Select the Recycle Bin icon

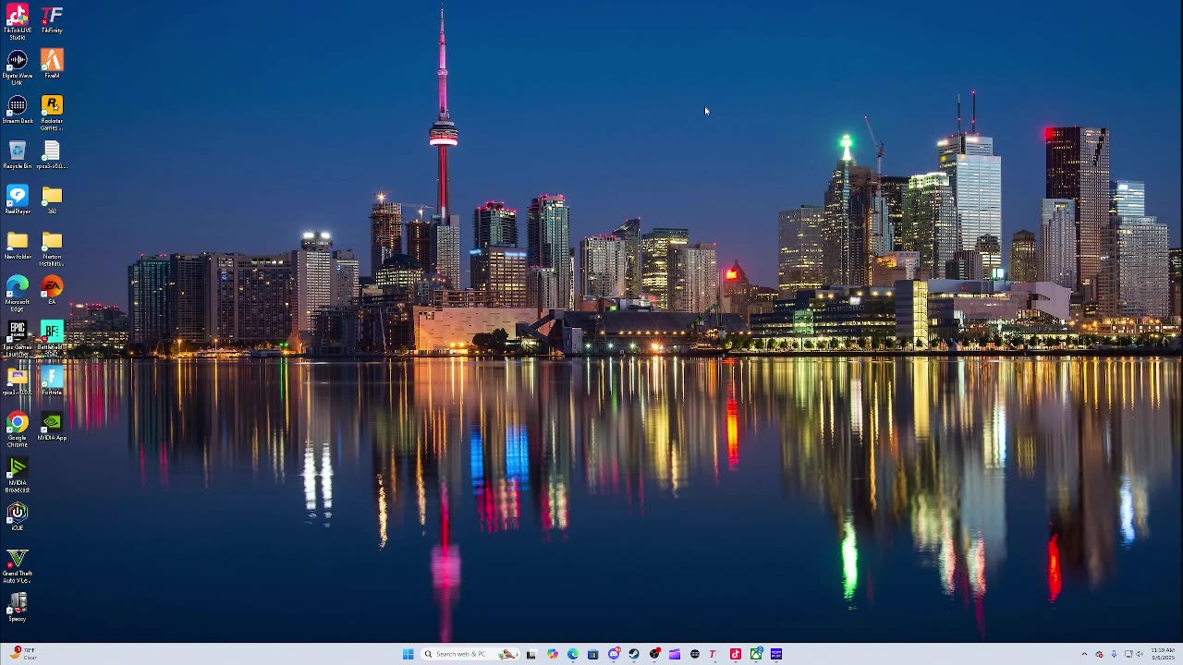tap(18, 155)
